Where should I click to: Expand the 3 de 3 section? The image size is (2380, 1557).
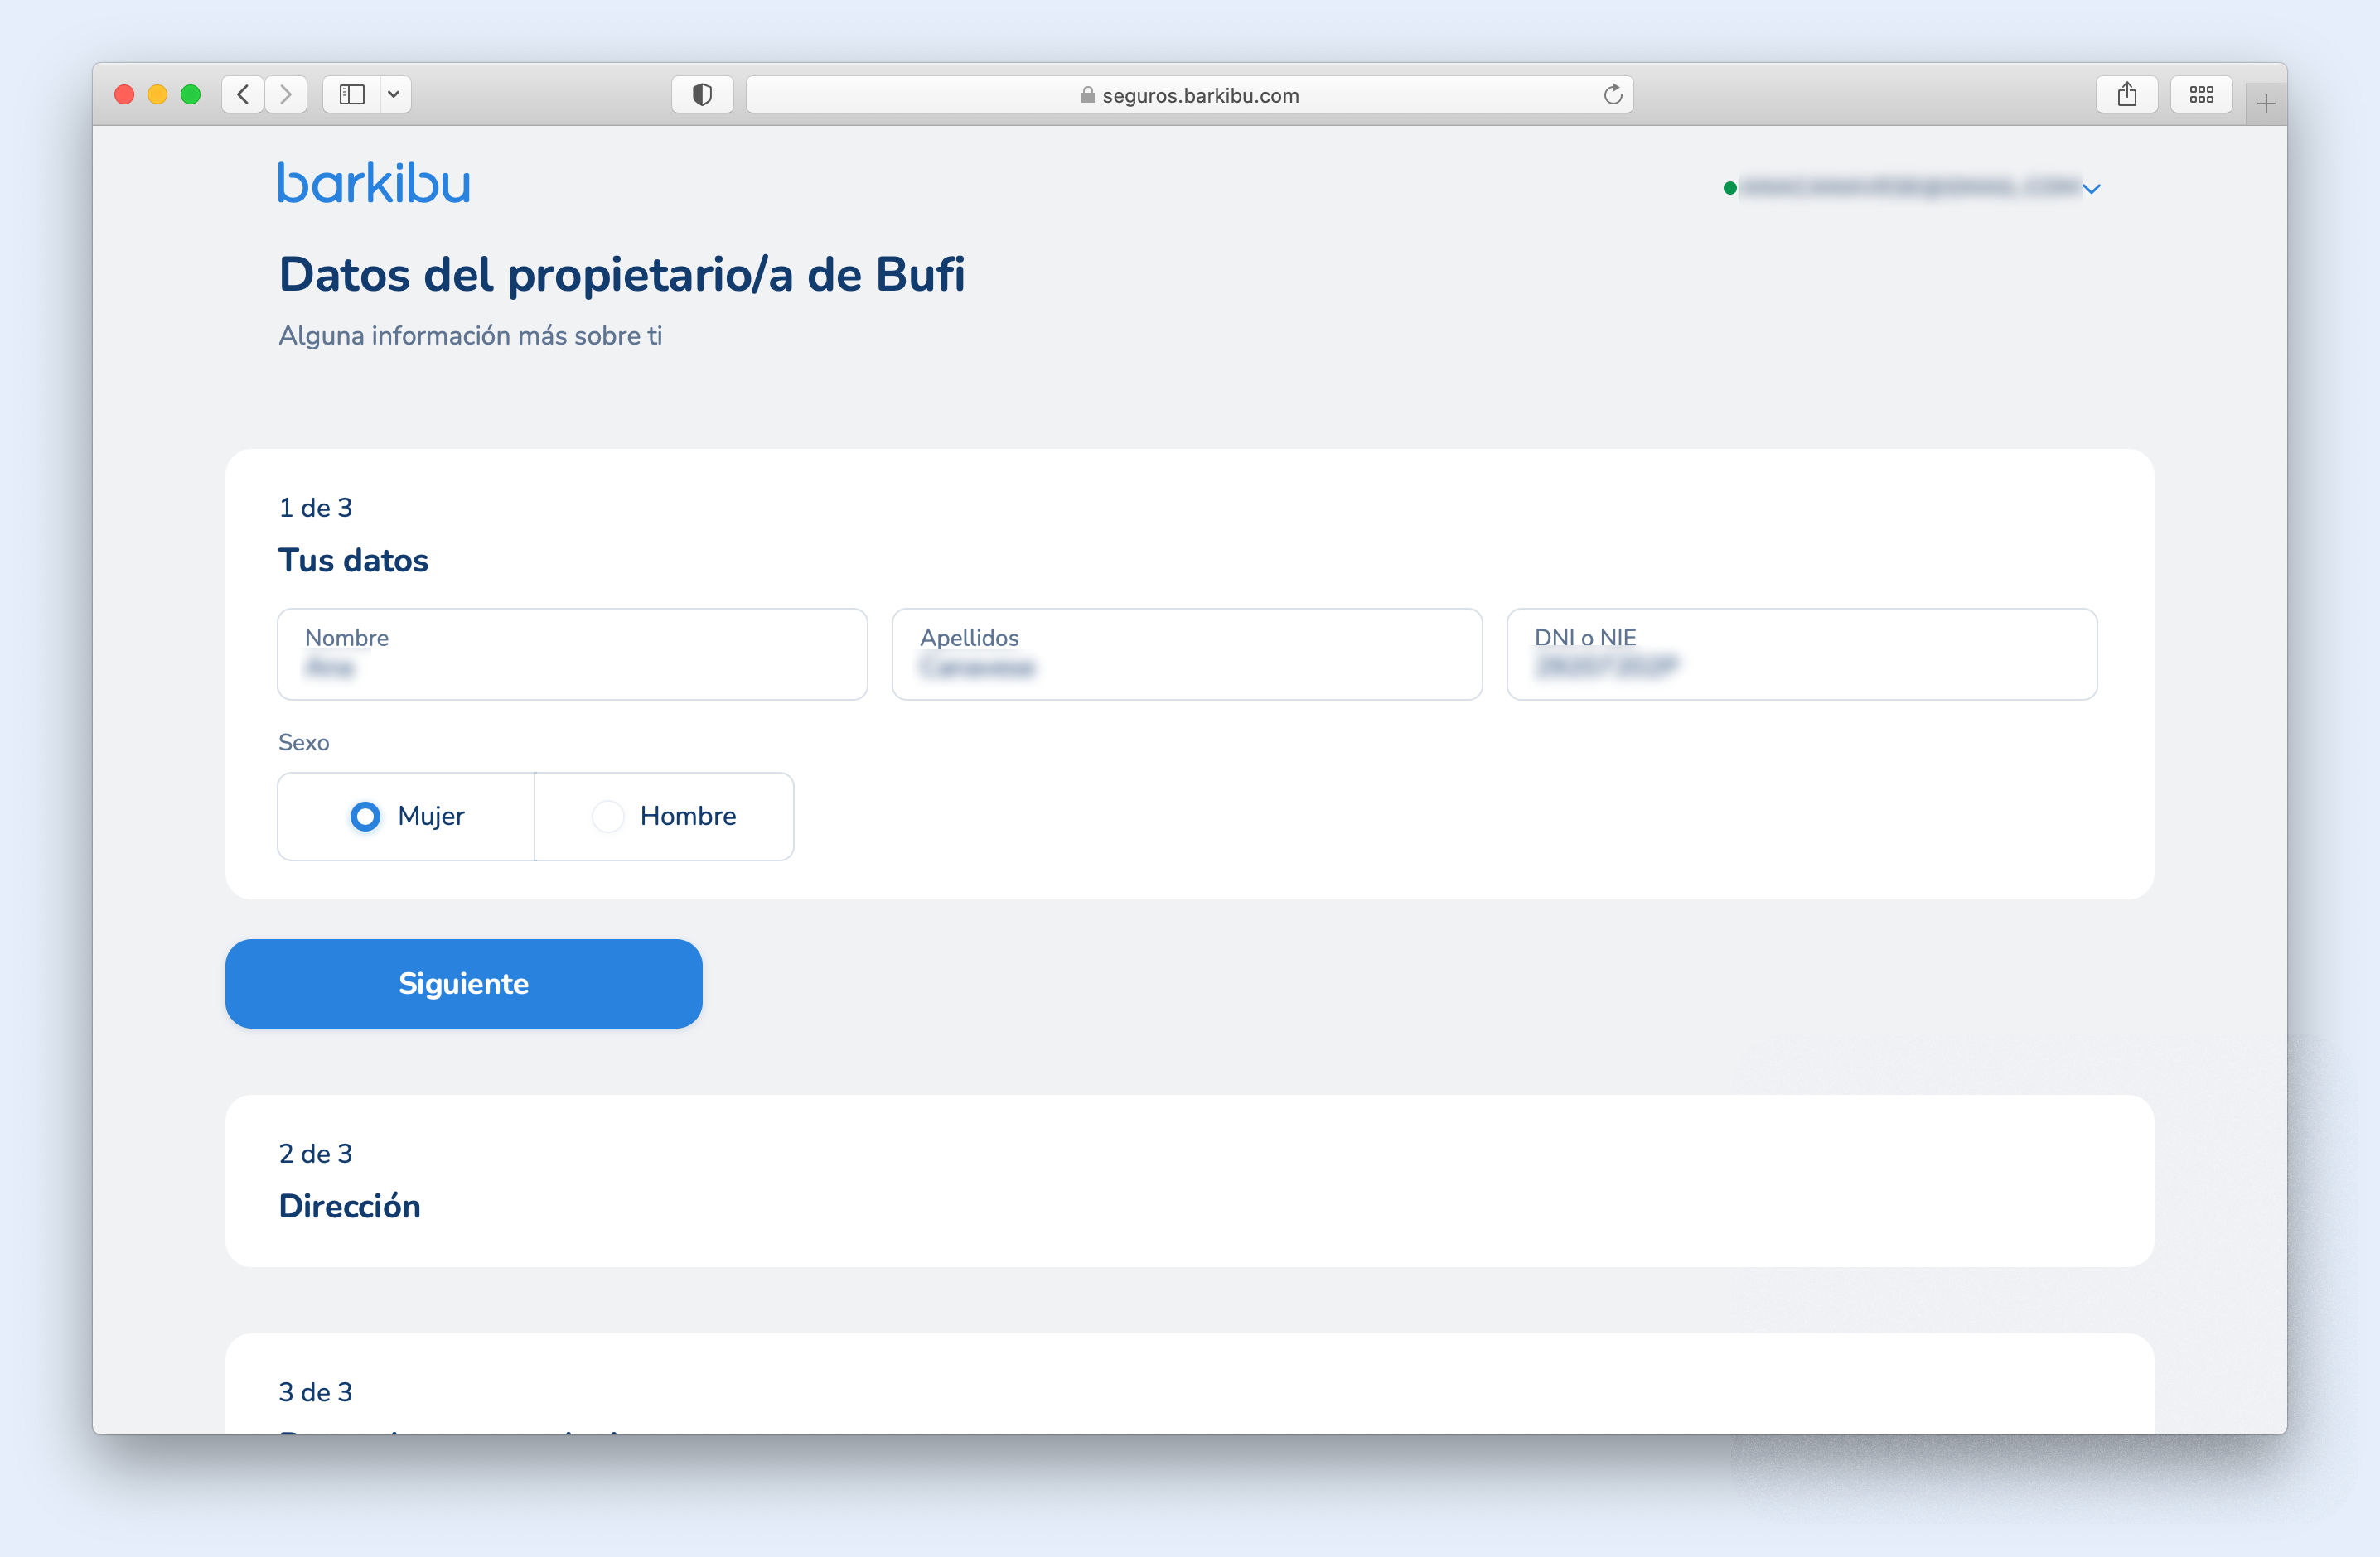pyautogui.click(x=1188, y=1391)
